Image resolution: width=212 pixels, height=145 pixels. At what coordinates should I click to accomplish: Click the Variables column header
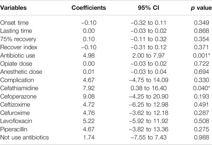click(13, 8)
